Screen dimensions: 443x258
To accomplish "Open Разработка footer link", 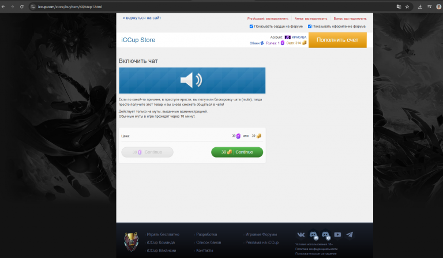I will click(x=207, y=234).
